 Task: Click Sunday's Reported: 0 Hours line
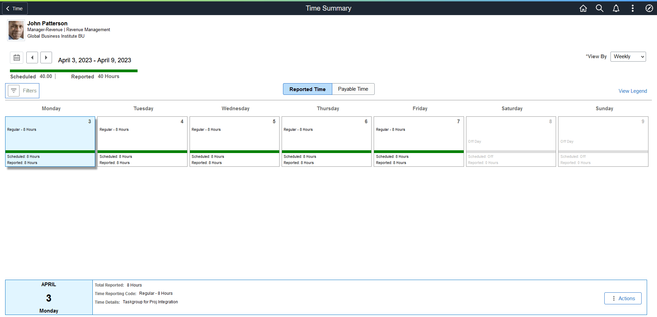576,163
